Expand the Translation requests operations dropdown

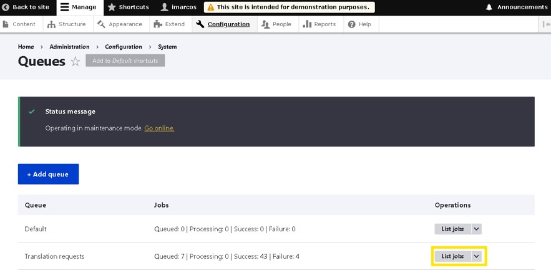477,256
